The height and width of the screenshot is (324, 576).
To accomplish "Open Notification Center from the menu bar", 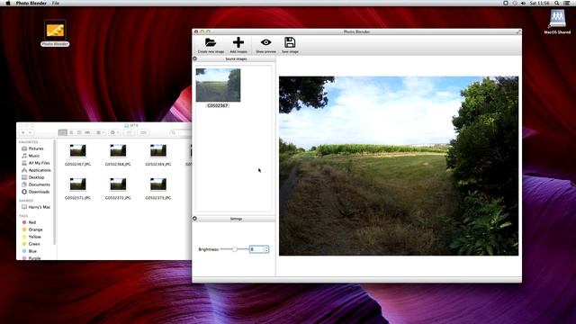I will tap(567, 3).
